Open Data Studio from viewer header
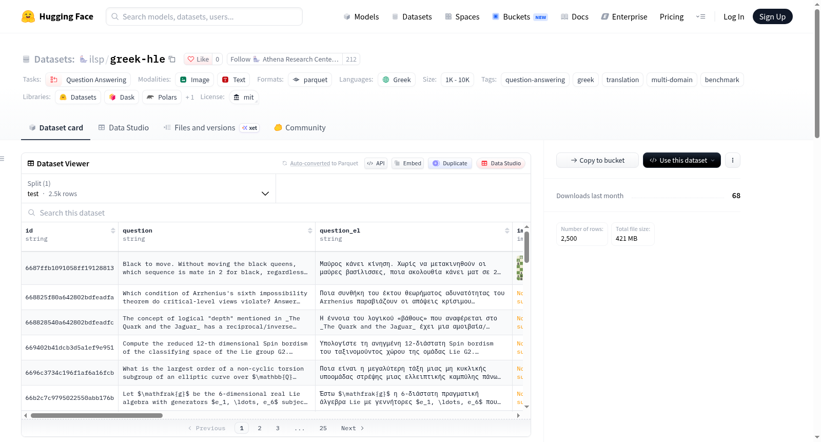The height and width of the screenshot is (442, 821). pos(501,163)
